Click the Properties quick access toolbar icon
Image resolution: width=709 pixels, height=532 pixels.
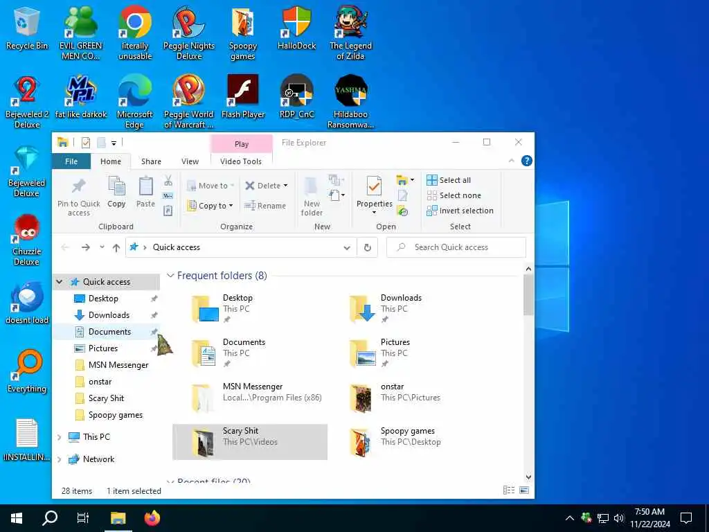click(x=85, y=143)
